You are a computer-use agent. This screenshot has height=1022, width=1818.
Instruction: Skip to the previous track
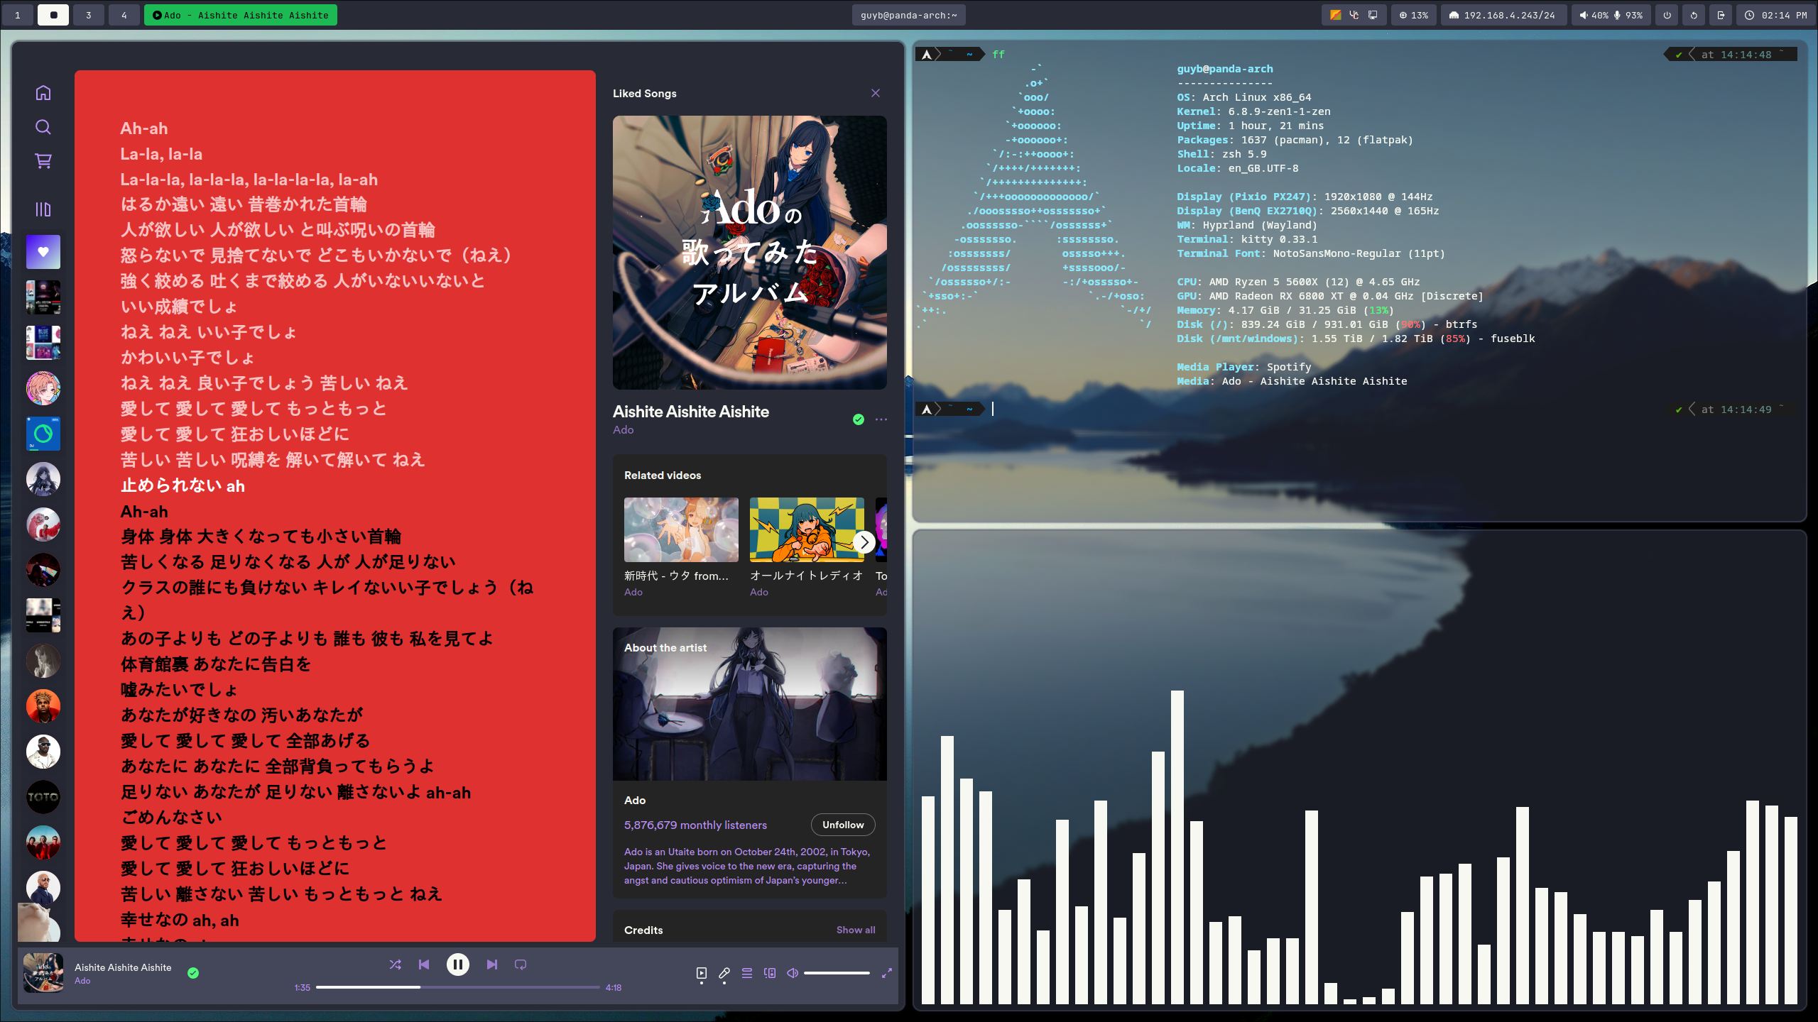pos(424,965)
